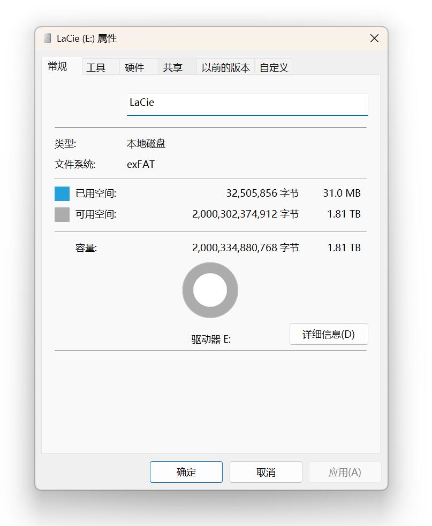Click the gray free space swatch
This screenshot has height=526, width=432.
point(62,214)
